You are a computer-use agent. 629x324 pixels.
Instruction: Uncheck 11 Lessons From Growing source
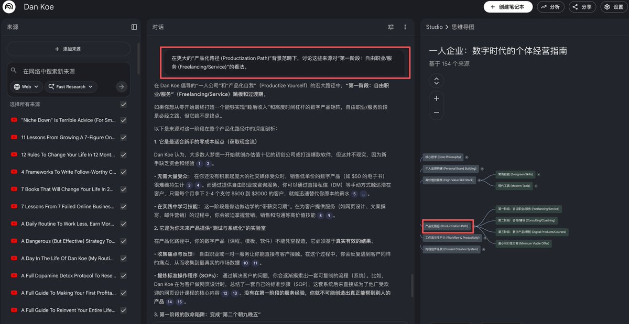point(123,137)
